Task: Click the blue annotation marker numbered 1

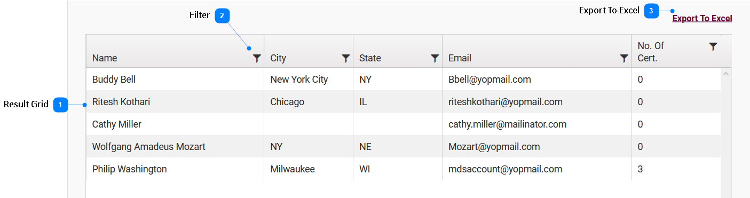Action: [61, 105]
